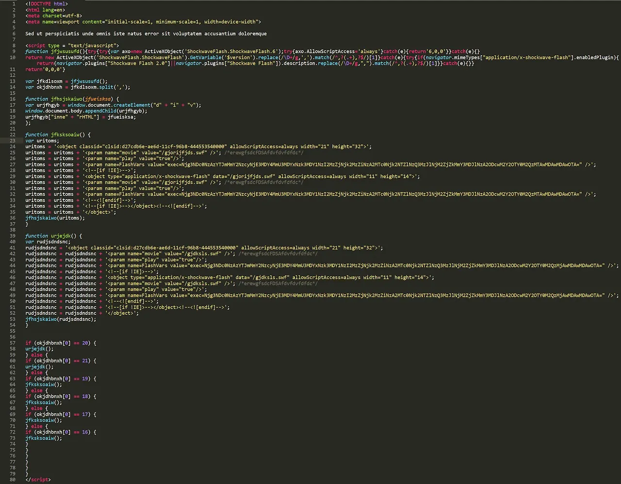Screen dimensions: 621x484
Task: Click the "jfhsjskaiwo(uritoms);" call
Action: 55,218
